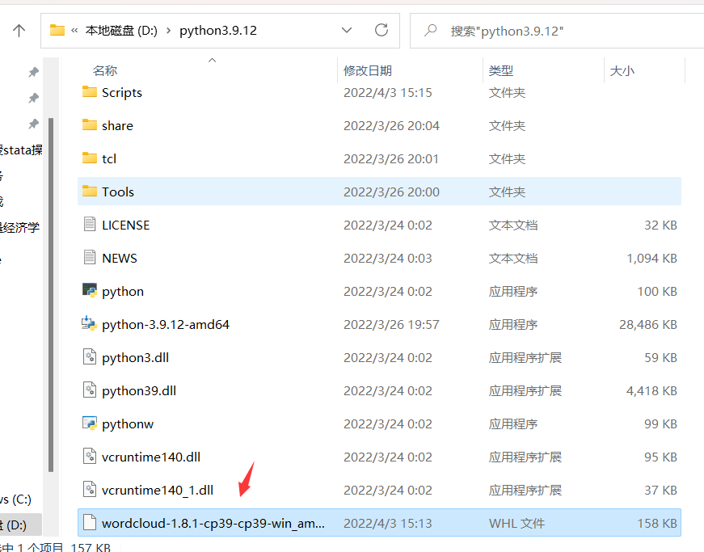The width and height of the screenshot is (704, 552).
Task: Open the stata sidebar quick-access item
Action: point(21,150)
